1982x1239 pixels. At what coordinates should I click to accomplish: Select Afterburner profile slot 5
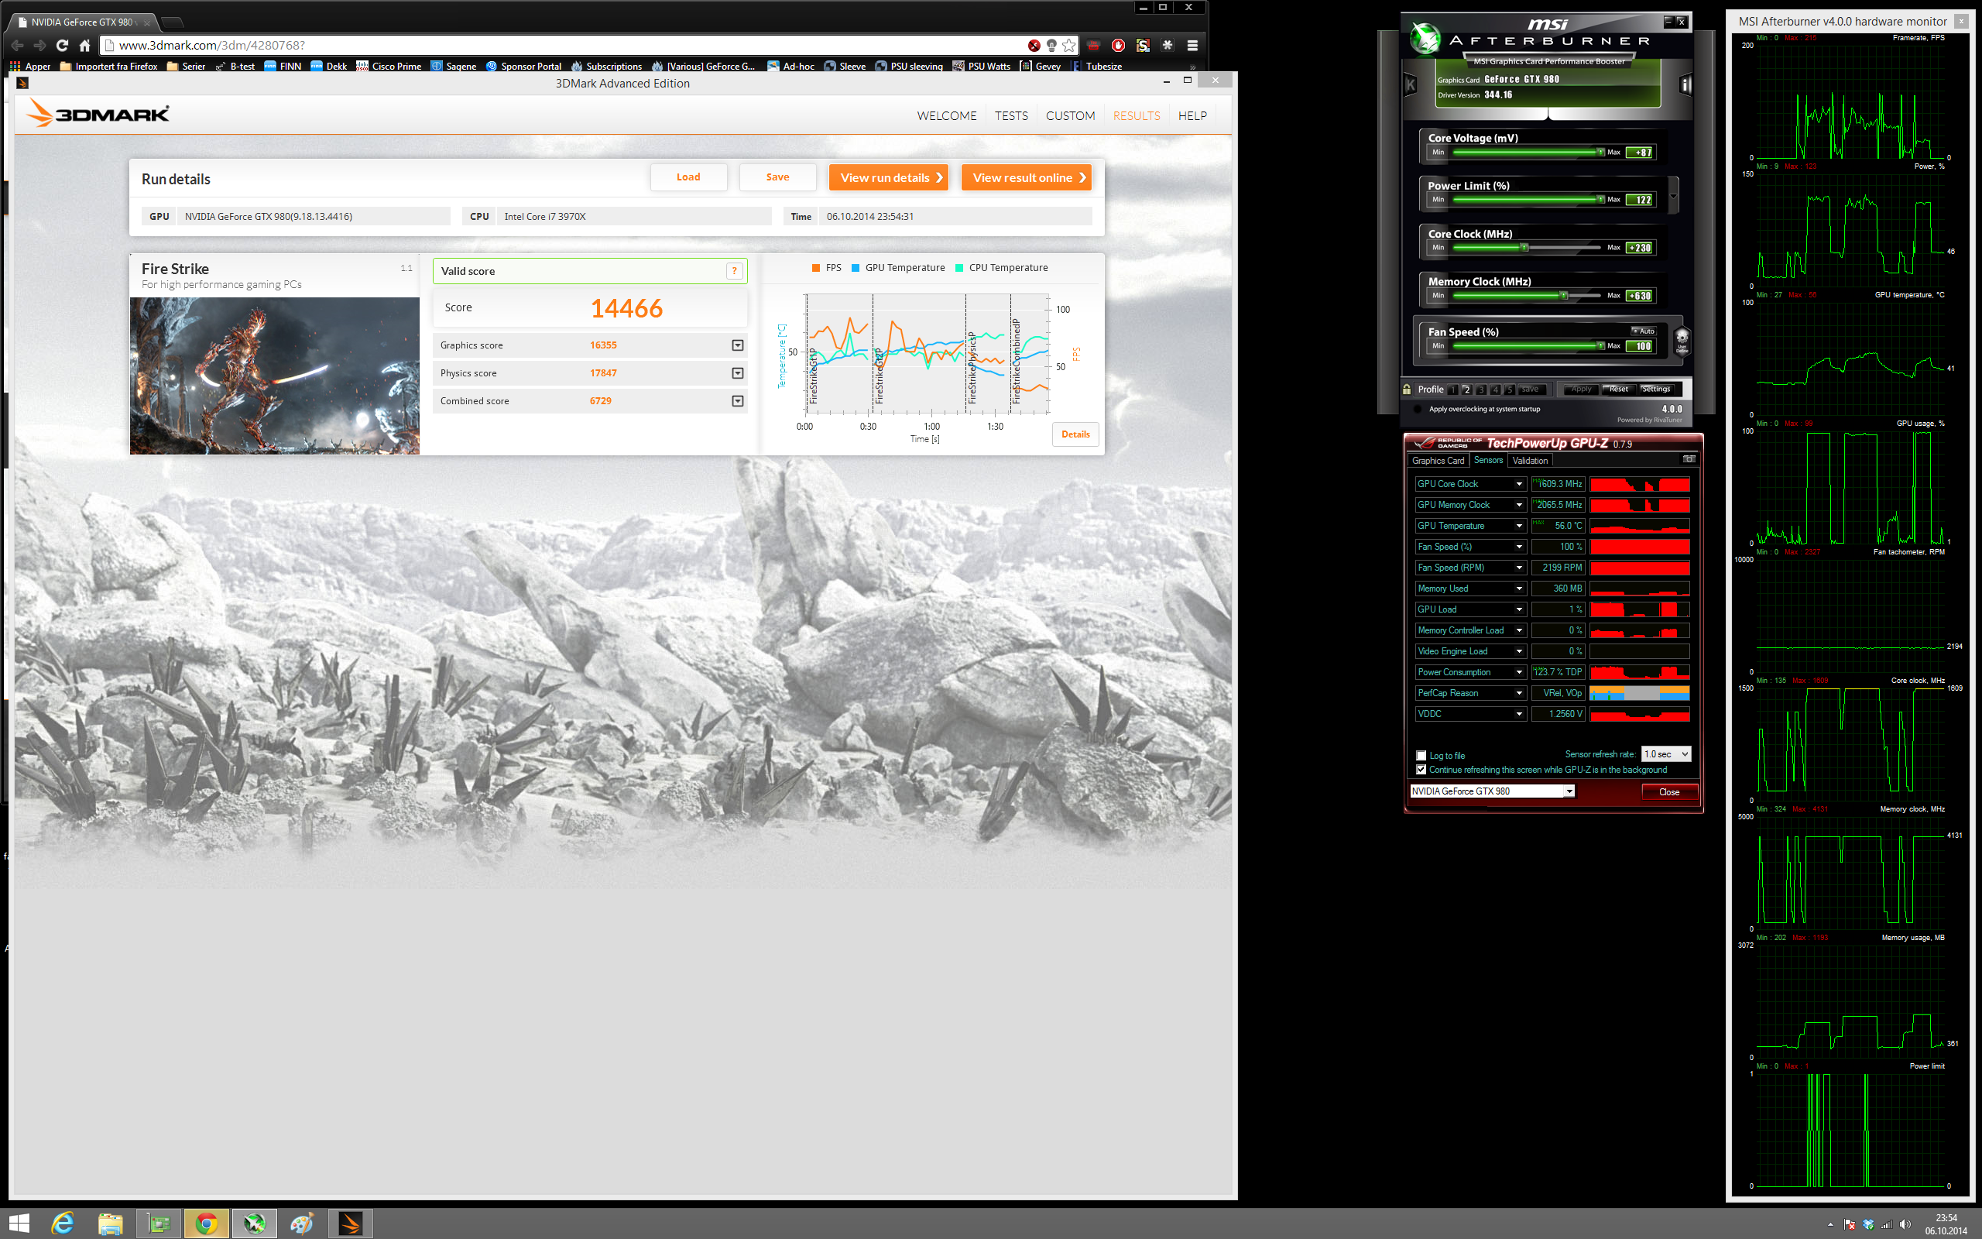pos(1510,390)
